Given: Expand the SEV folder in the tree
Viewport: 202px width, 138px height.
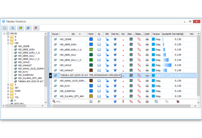Looking at the screenshot, I should point(8,87).
